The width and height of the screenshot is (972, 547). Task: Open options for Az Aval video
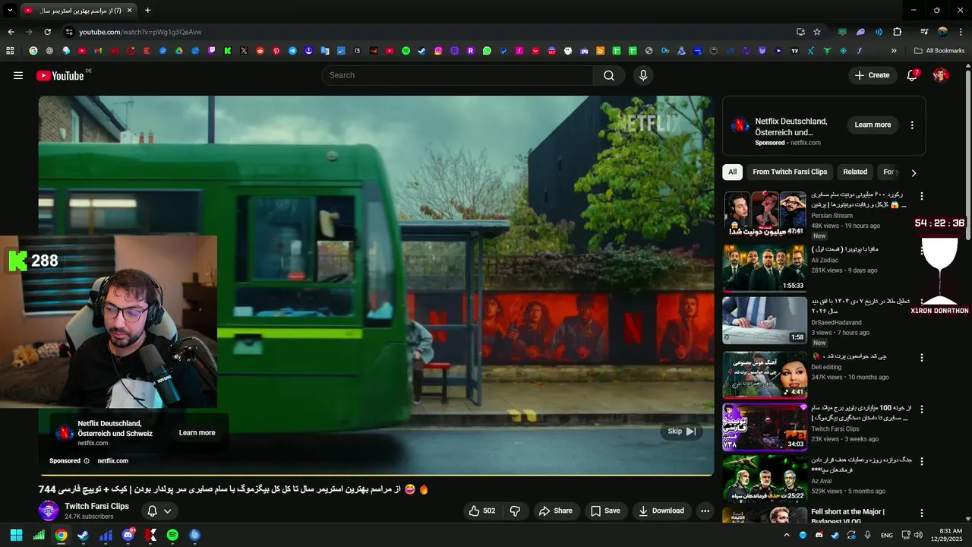tap(922, 461)
